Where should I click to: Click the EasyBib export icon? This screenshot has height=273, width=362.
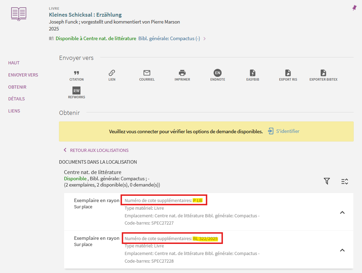pyautogui.click(x=253, y=73)
